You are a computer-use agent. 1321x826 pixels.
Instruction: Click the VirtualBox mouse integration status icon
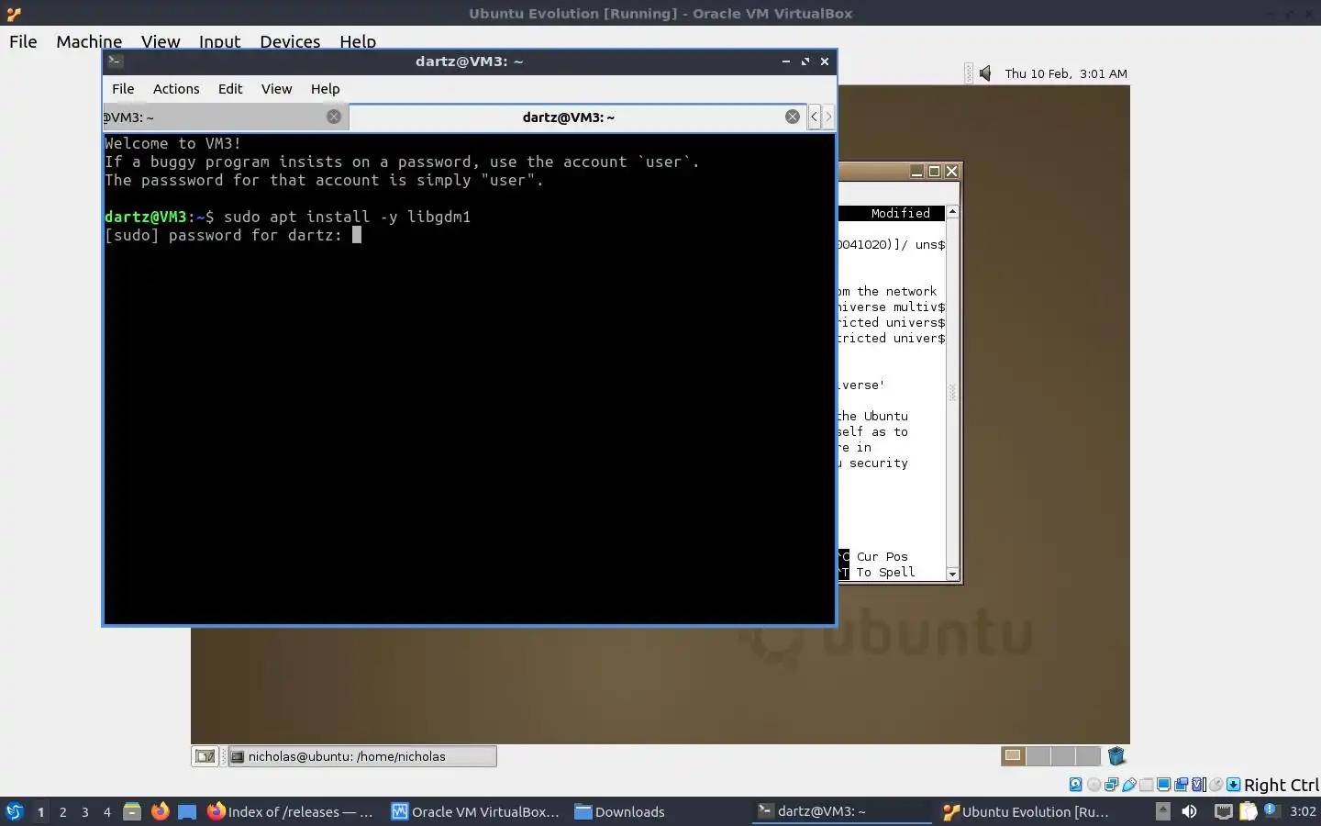point(1216,785)
